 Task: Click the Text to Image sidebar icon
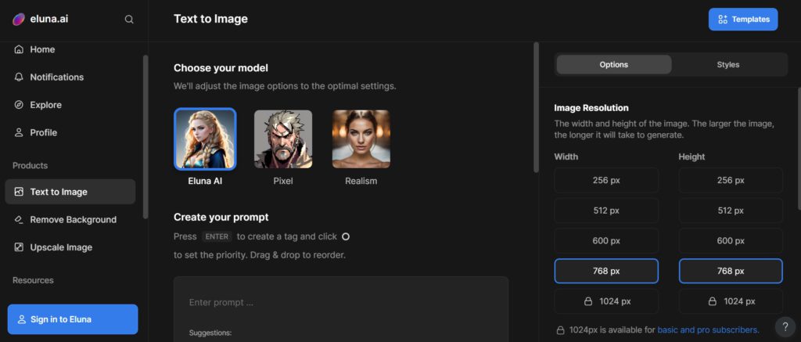tap(19, 192)
